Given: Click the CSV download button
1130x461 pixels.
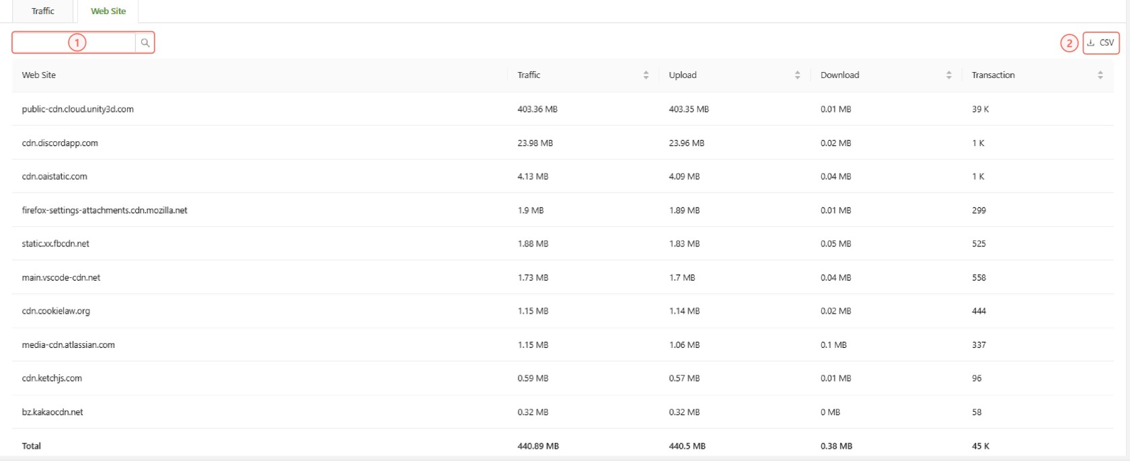Looking at the screenshot, I should coord(1100,42).
